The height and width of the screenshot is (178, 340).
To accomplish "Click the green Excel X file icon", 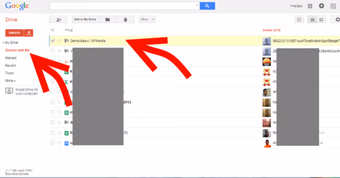I will (66, 82).
